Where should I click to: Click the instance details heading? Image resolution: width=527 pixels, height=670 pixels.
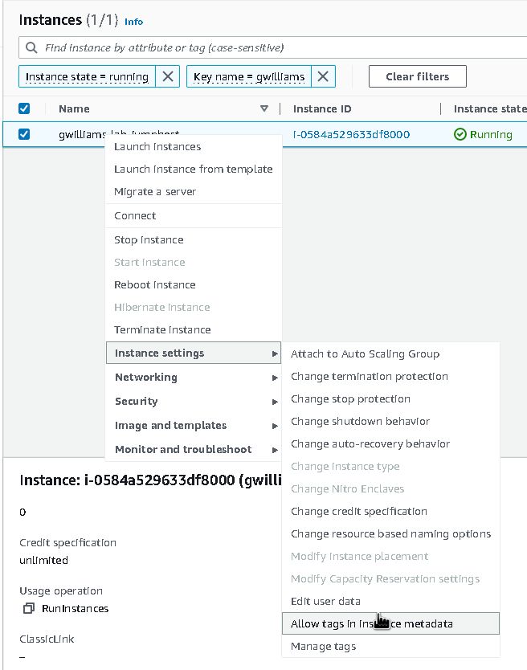[150, 480]
